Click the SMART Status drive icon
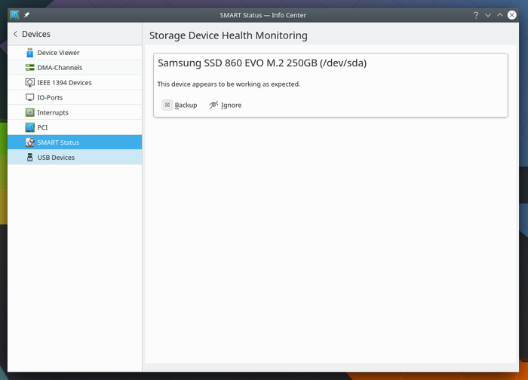528x380 pixels. coord(30,142)
